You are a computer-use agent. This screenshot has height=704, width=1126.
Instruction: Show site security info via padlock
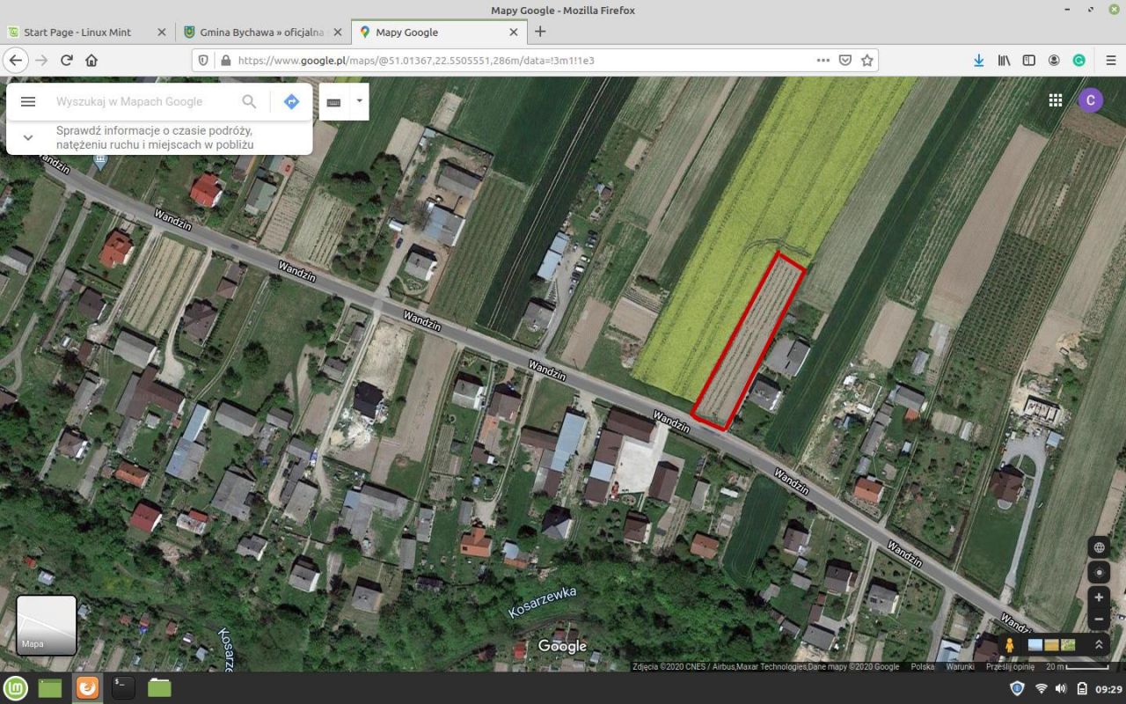tap(225, 60)
